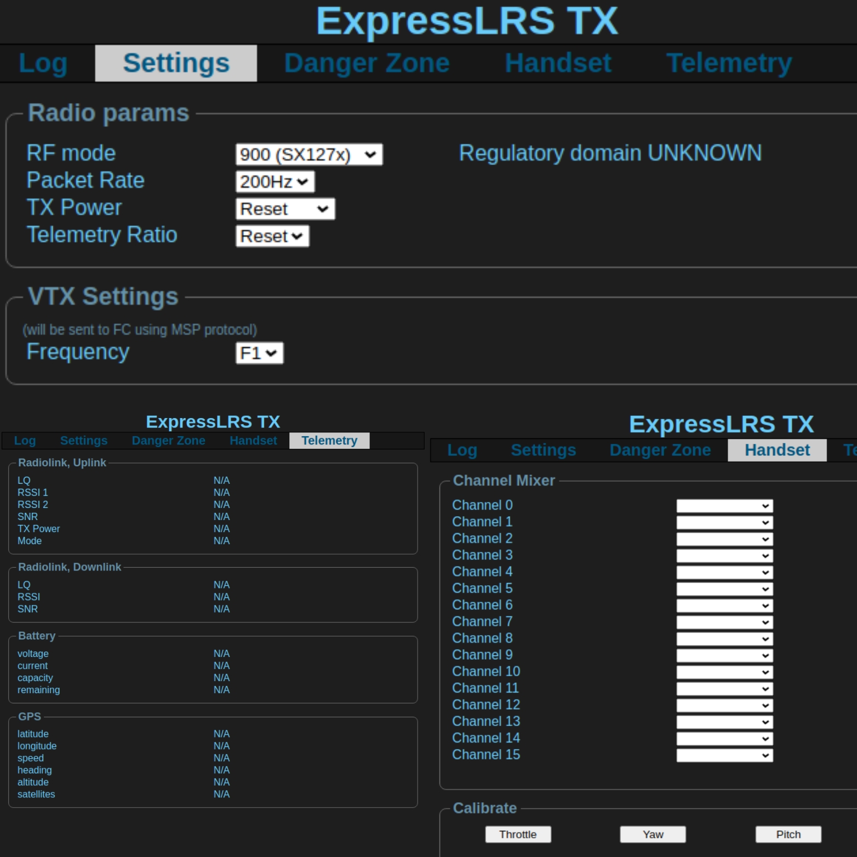The image size is (857, 857).
Task: Click the GPS 'altitude' label
Action: tap(33, 782)
